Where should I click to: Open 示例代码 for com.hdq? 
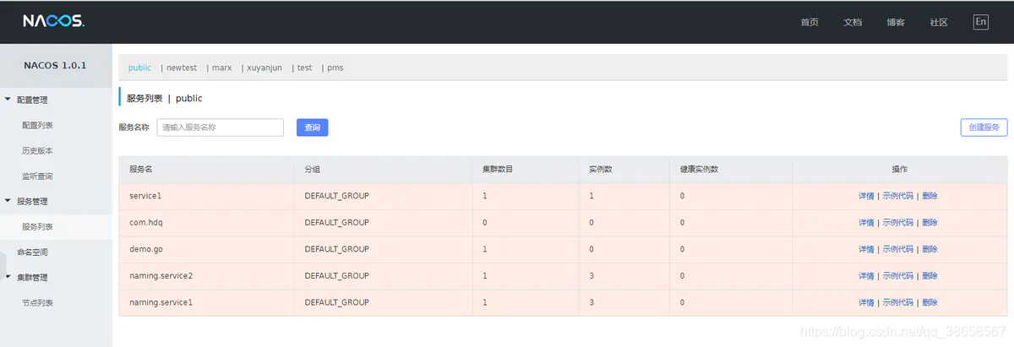(898, 223)
